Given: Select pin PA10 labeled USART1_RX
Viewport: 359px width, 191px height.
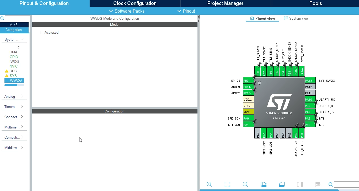Looking at the screenshot, I should [310, 100].
